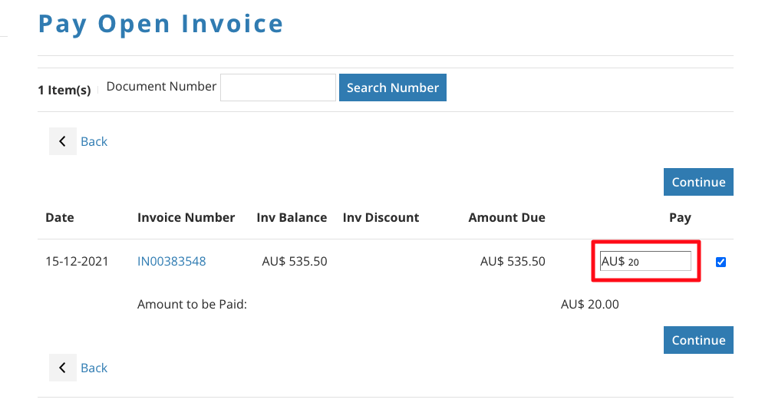The height and width of the screenshot is (416, 775).
Task: Click the 15-12-2021 date cell
Action: click(77, 261)
